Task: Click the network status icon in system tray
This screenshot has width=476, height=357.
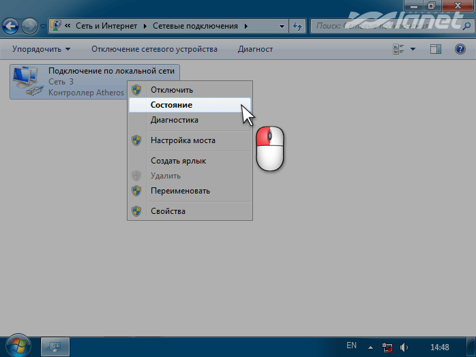Action: pyautogui.click(x=389, y=346)
